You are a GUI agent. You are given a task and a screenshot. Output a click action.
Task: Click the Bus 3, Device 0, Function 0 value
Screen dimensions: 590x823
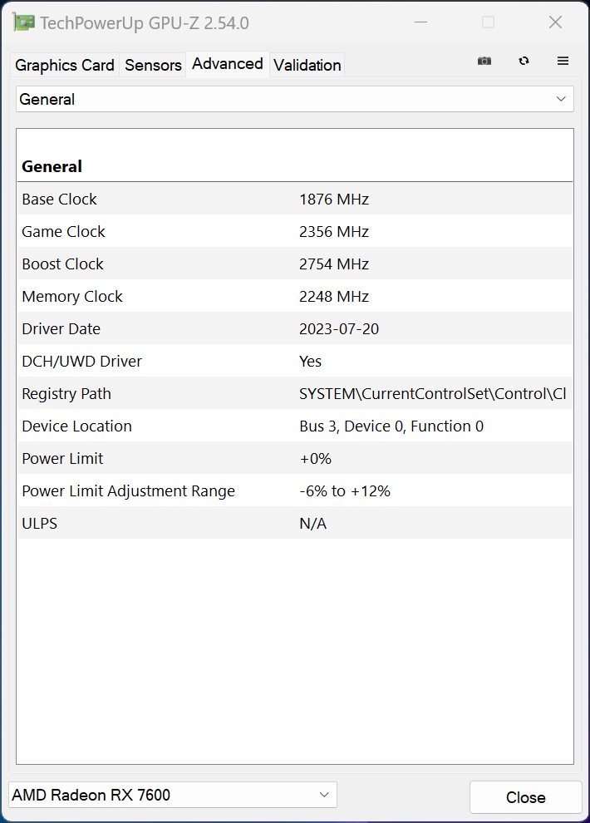pyautogui.click(x=391, y=426)
